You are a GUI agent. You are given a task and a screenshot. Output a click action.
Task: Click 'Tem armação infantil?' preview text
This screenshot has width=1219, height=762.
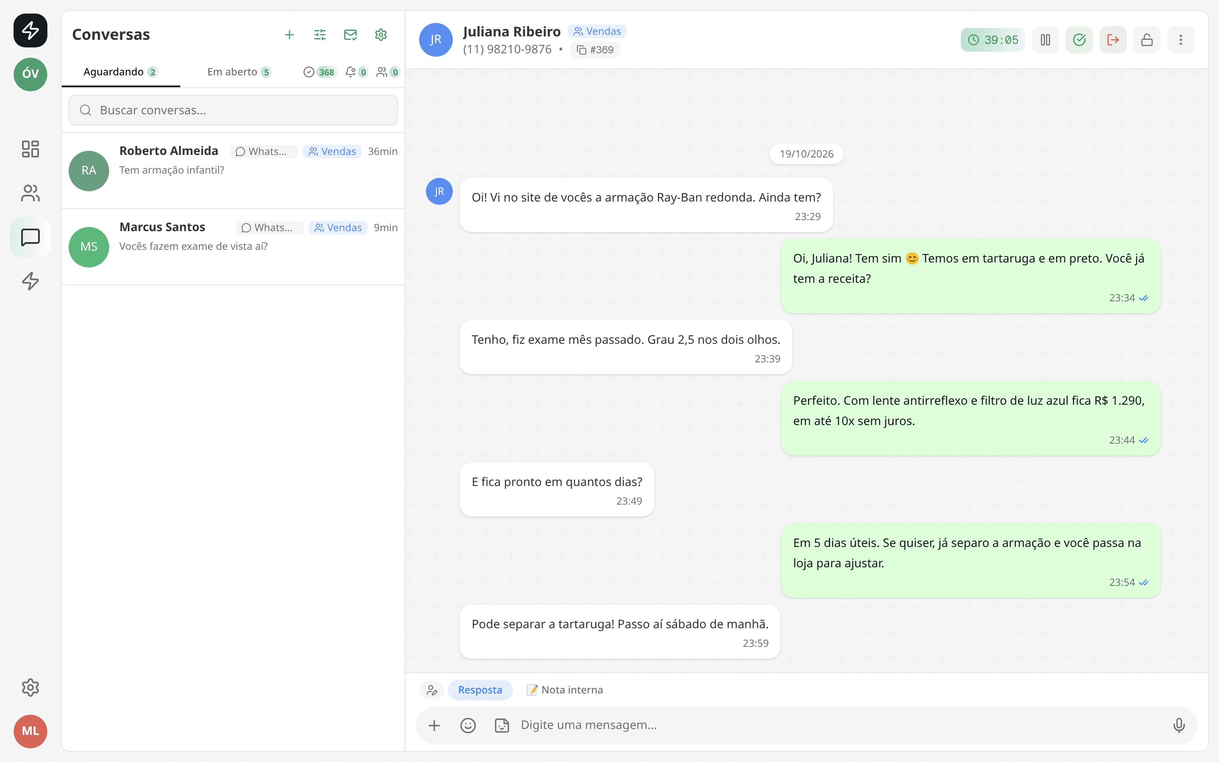(172, 170)
